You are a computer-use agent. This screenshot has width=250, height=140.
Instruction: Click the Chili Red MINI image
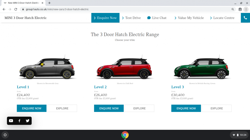tap(124, 67)
